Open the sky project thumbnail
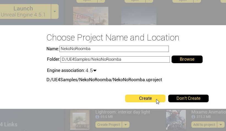Image resolution: width=226 pixels, height=131 pixels. [x=139, y=16]
